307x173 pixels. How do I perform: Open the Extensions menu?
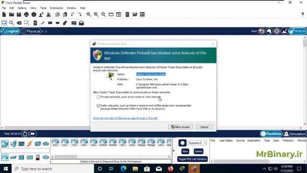point(57,8)
